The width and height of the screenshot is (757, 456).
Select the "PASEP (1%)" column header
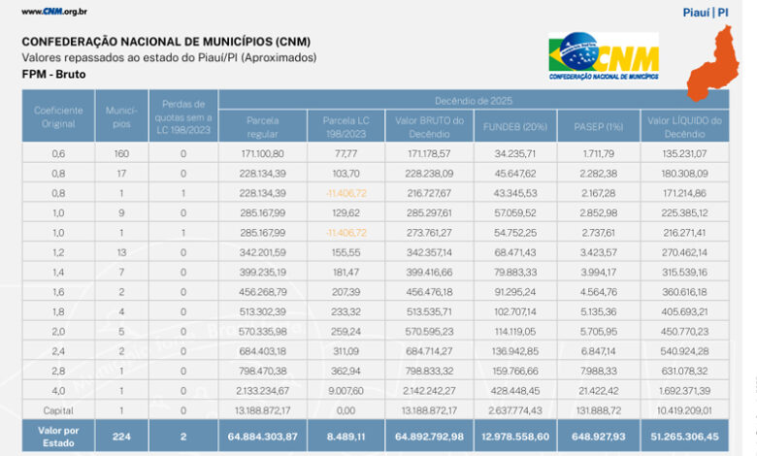(598, 126)
